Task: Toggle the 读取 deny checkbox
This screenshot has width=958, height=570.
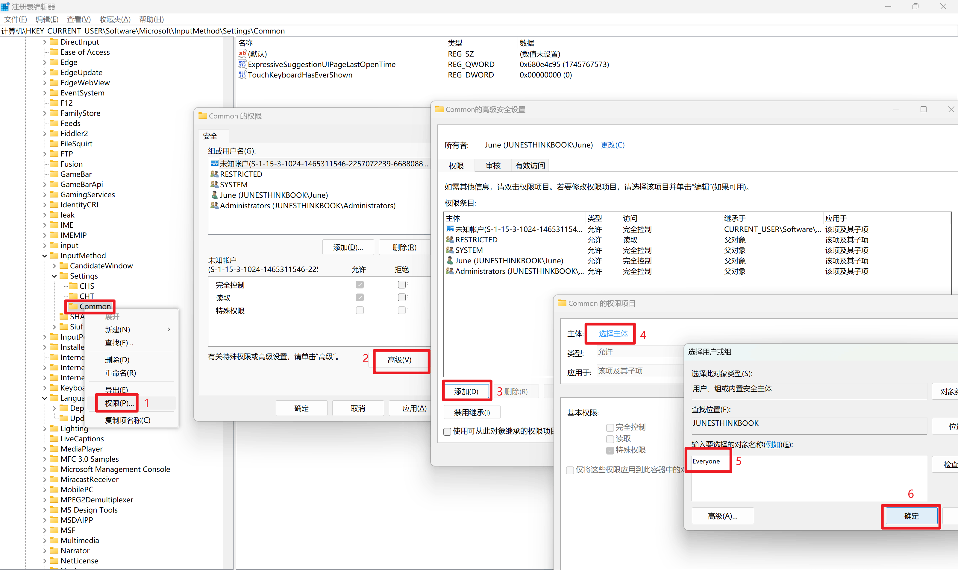Action: 401,297
